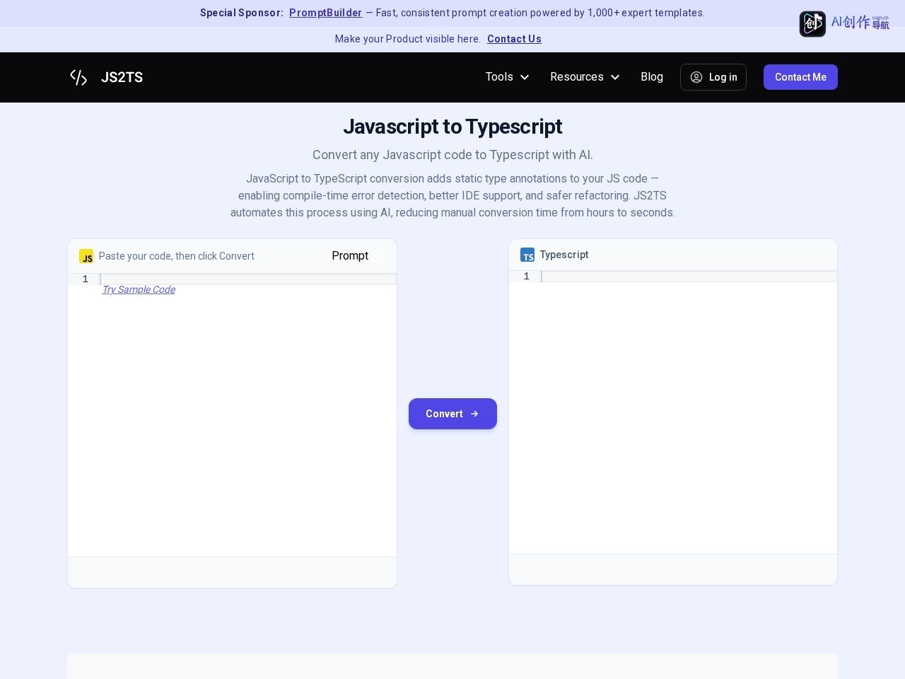Viewport: 905px width, 679px height.
Task: Click line number 1 in JavaScript editor
Action: (86, 279)
